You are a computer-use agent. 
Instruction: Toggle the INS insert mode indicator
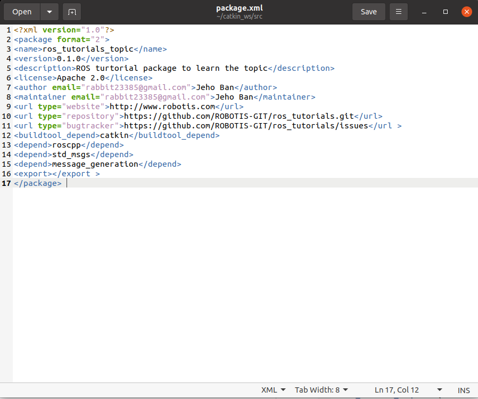click(464, 390)
